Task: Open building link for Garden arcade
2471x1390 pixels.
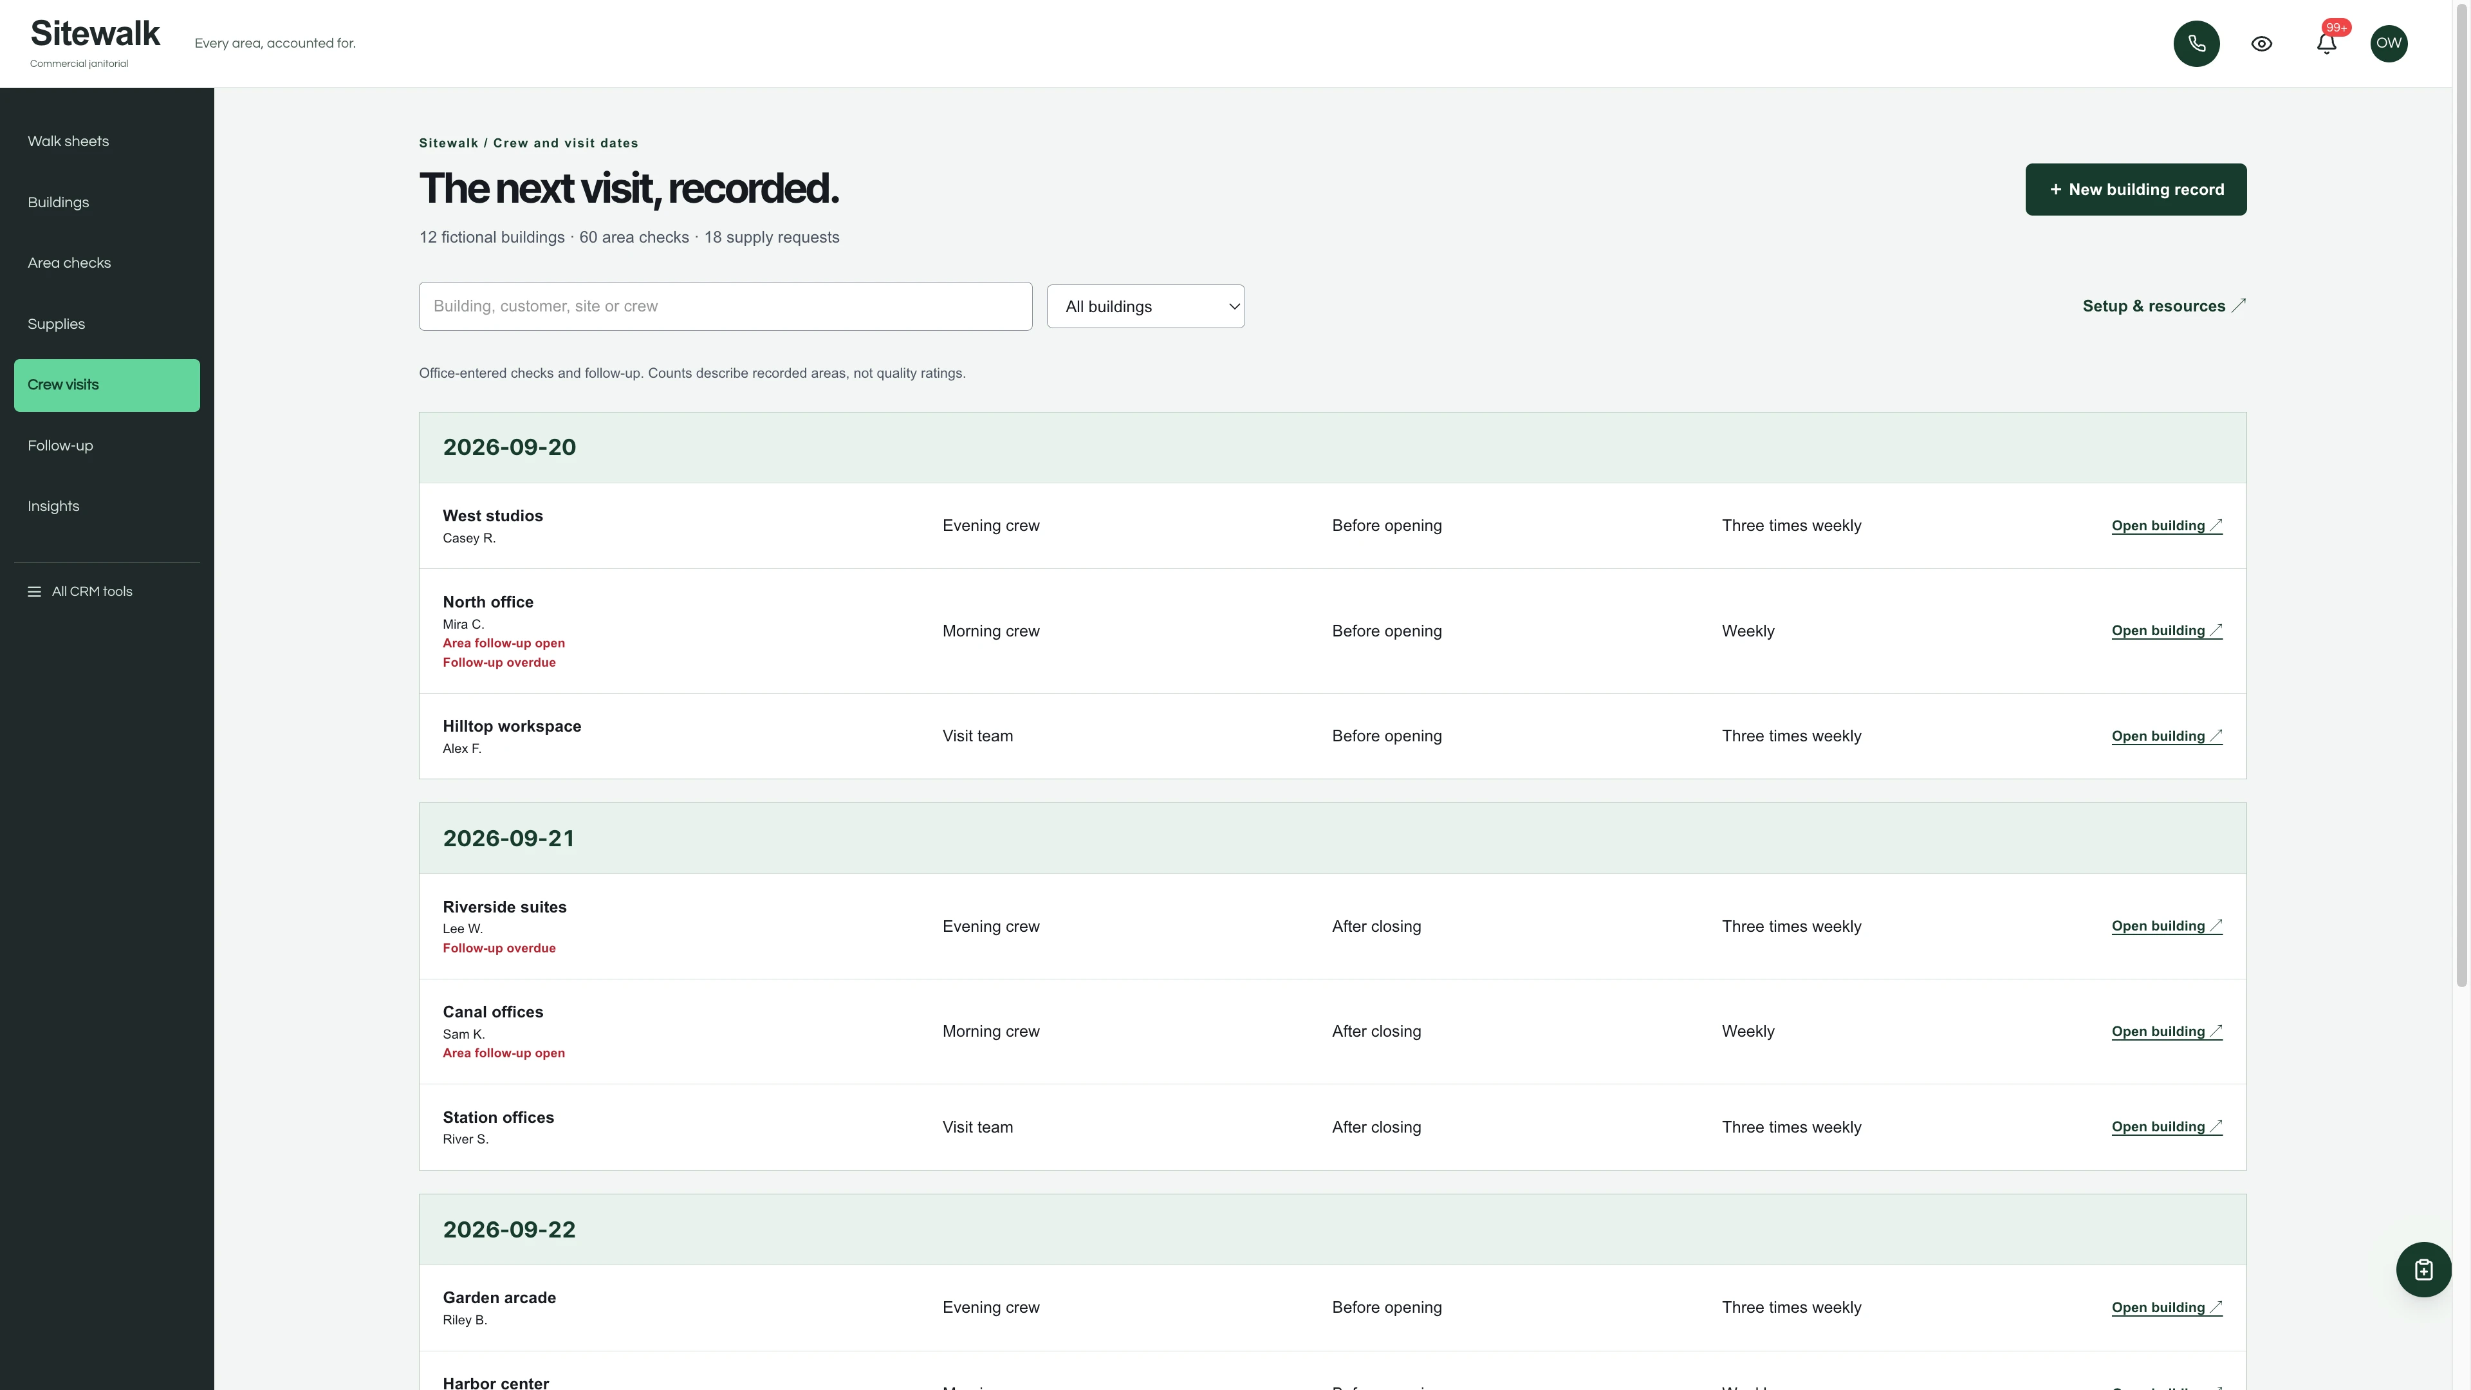Action: tap(2166, 1308)
